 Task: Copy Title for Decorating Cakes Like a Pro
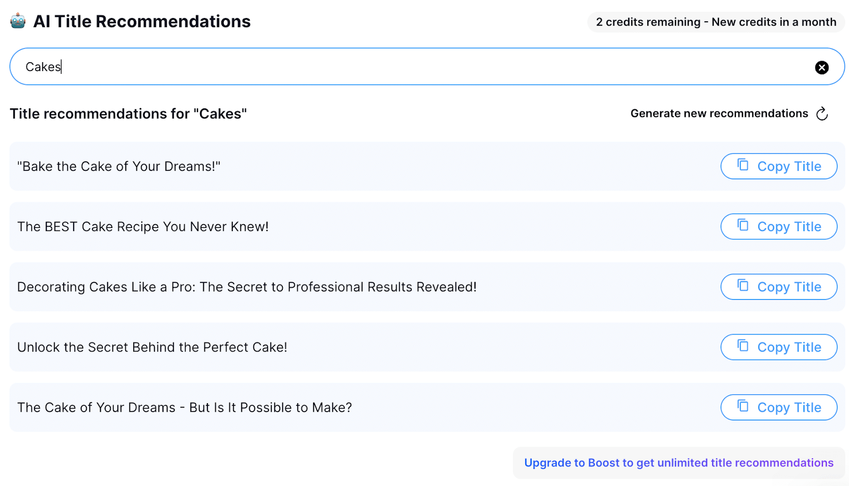pyautogui.click(x=779, y=287)
